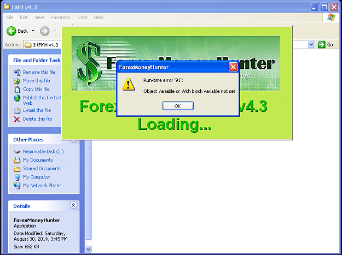The image size is (342, 255).
Task: Click Rename this file link
Action: coord(39,72)
